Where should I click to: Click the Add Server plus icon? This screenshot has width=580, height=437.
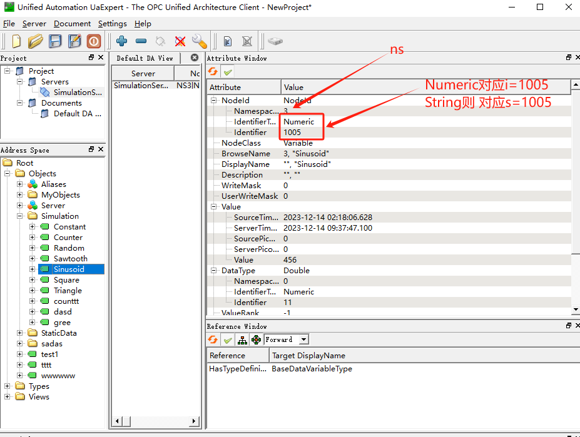[122, 41]
